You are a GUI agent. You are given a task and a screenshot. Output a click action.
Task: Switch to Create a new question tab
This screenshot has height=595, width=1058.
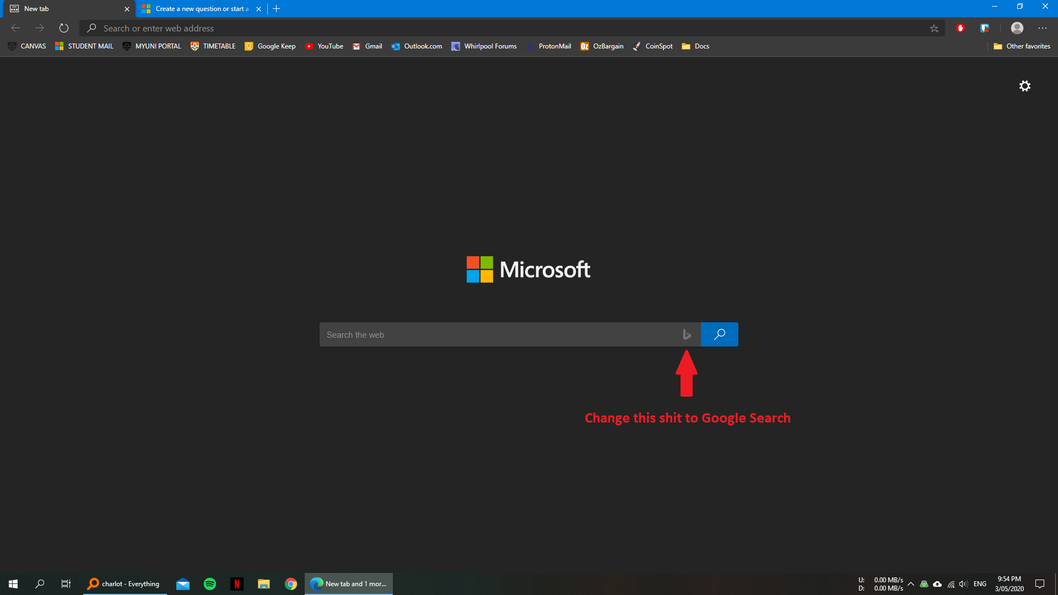pos(201,9)
